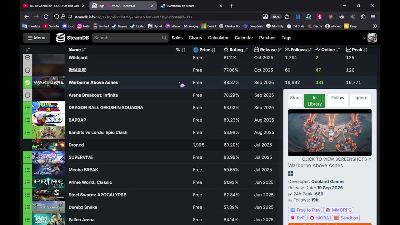400x225 pixels.
Task: Show more bookmarks chevron
Action: click(x=375, y=26)
